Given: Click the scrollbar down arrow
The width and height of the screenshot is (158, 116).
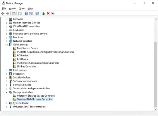Looking at the screenshot, I should pos(156,109).
